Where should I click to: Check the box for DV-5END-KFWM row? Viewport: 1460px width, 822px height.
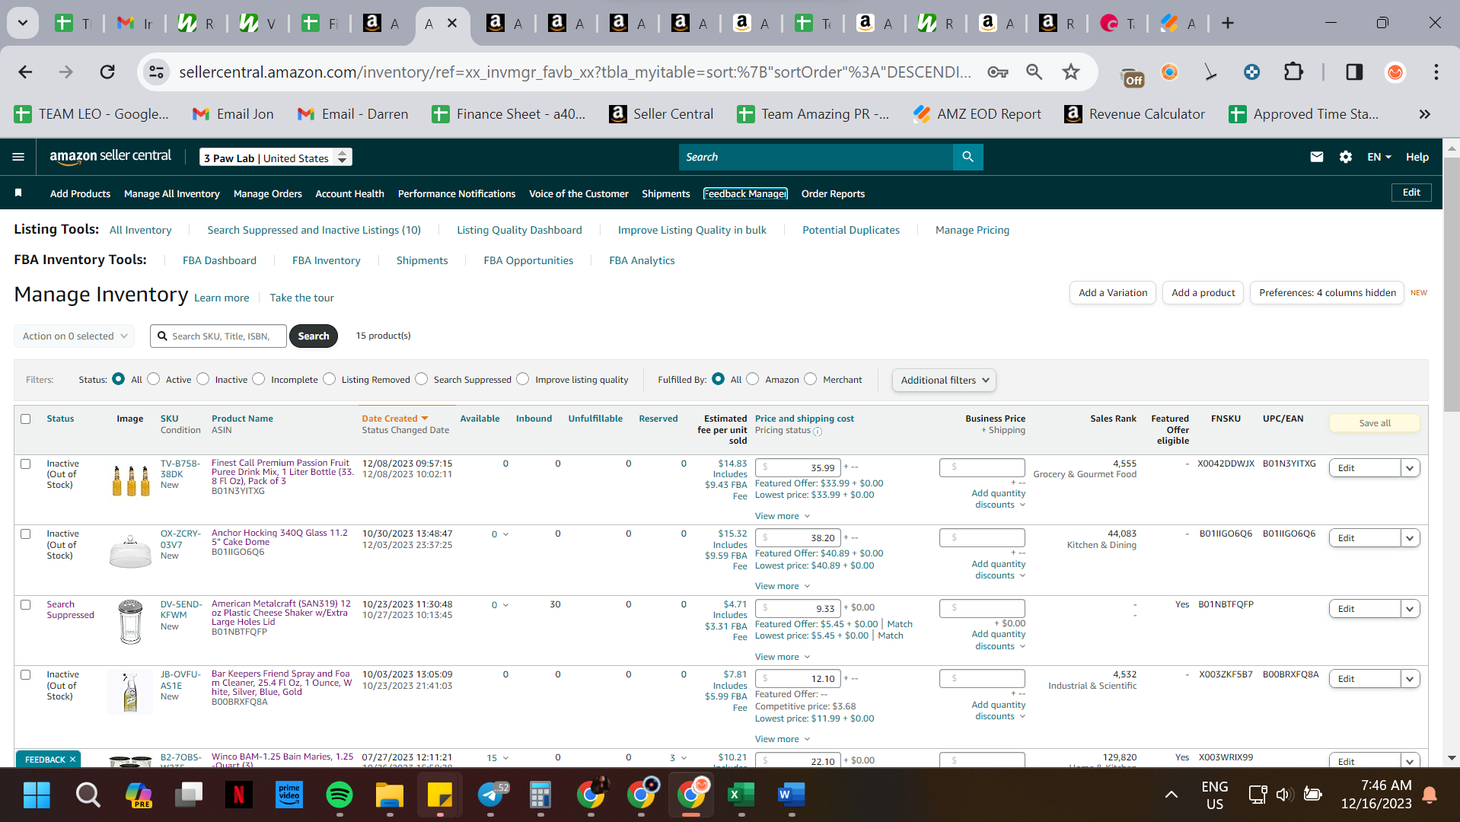[x=26, y=605]
